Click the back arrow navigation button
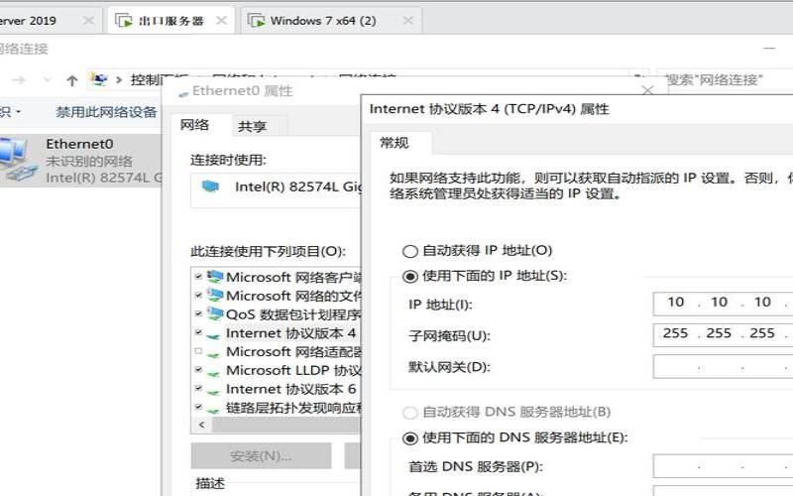Viewport: 793px width, 496px height. point(20,80)
